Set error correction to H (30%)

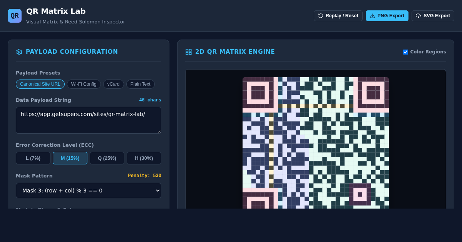(144, 158)
